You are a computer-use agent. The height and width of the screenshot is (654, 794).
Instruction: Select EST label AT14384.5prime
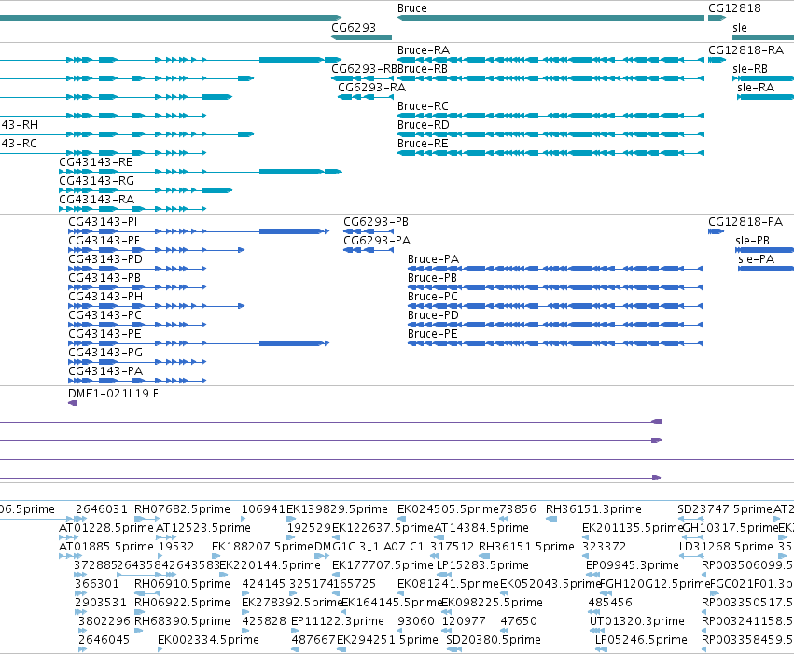click(x=481, y=528)
